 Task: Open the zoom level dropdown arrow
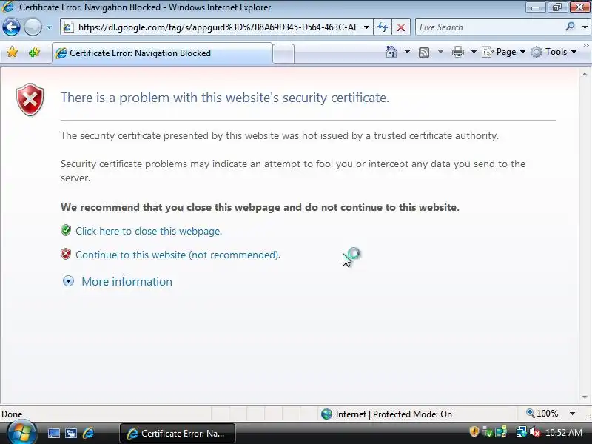572,414
